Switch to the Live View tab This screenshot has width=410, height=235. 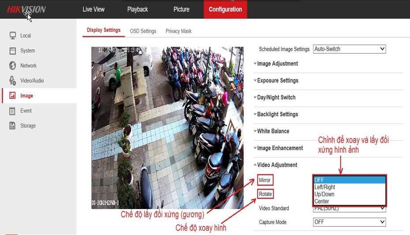[93, 9]
